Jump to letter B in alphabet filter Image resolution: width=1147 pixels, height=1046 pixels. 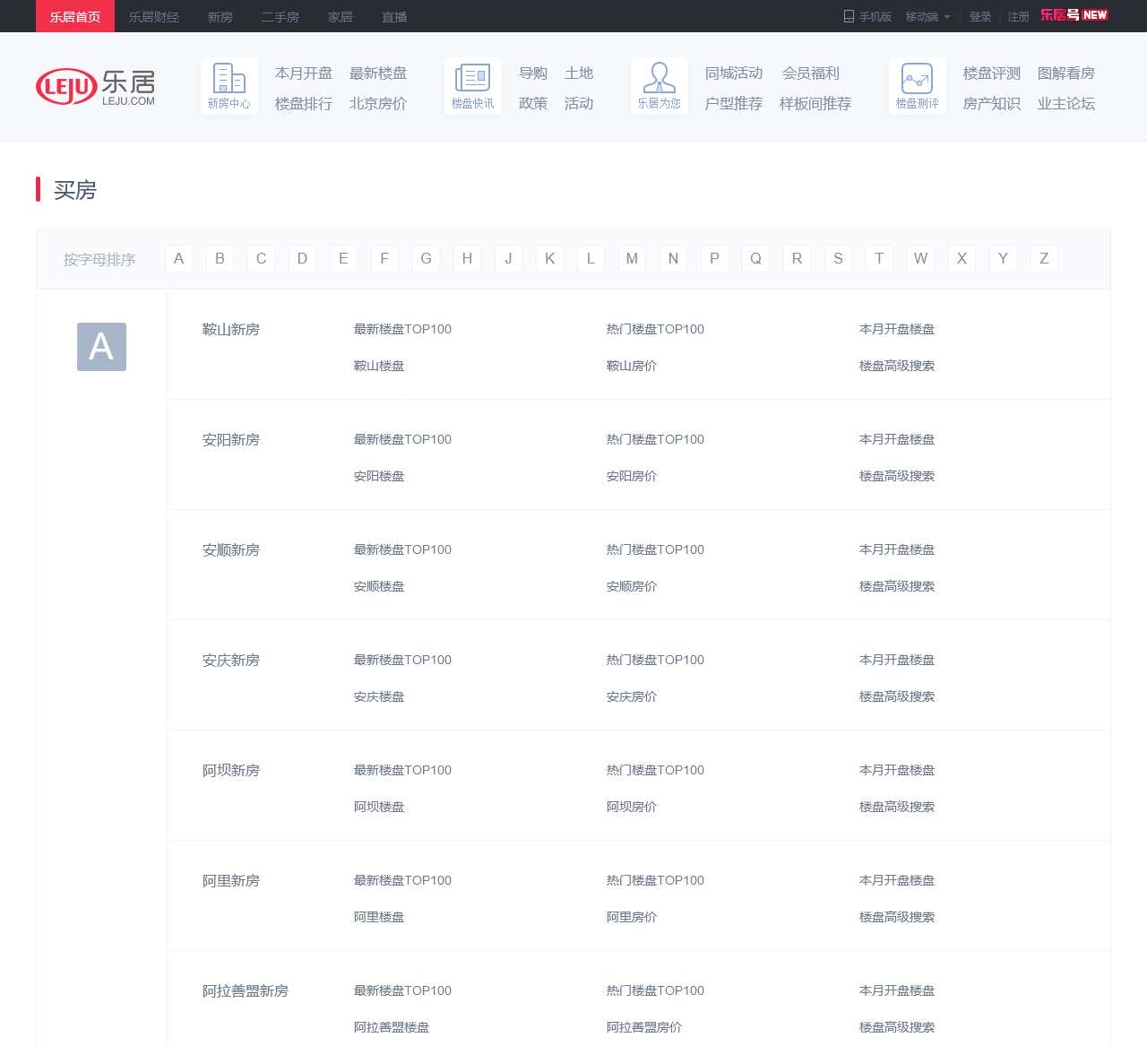click(x=220, y=259)
